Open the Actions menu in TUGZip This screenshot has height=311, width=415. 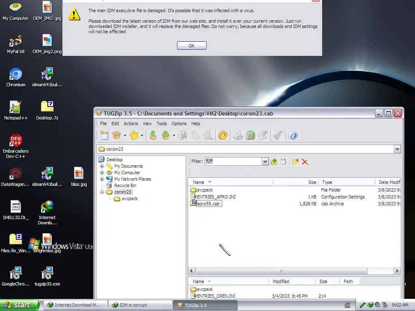131,124
